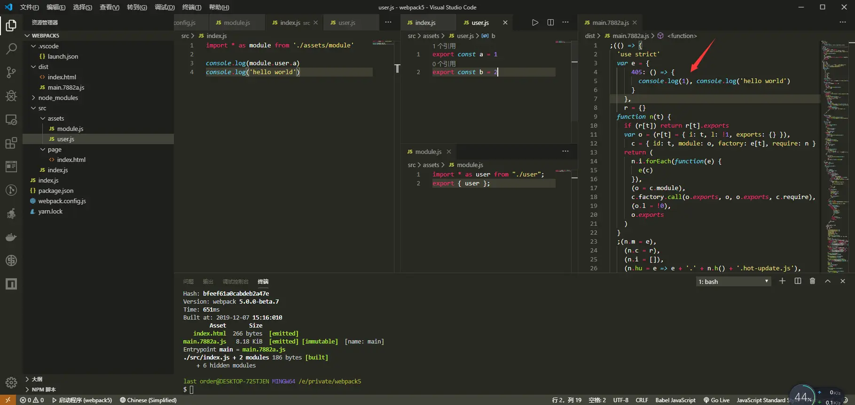The width and height of the screenshot is (855, 405).
Task: Open the Remote Explorer view
Action: 11,120
